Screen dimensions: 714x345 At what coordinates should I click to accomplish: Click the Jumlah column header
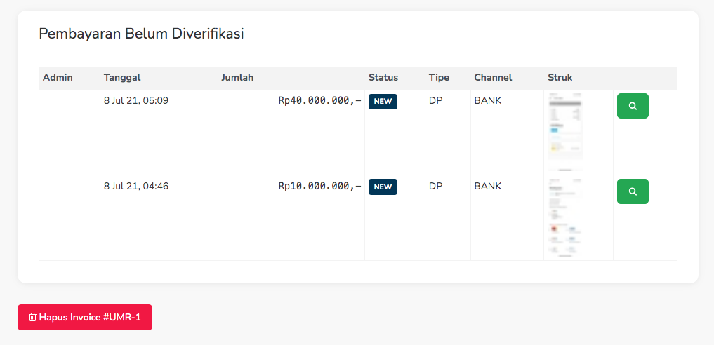pyautogui.click(x=237, y=78)
